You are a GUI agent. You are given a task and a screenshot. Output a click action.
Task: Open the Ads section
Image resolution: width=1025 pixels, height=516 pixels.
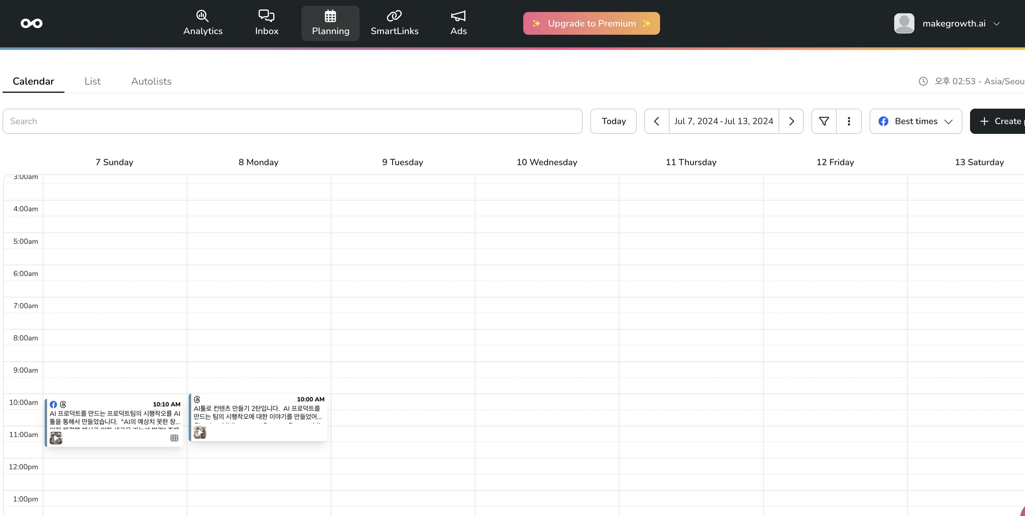(458, 23)
